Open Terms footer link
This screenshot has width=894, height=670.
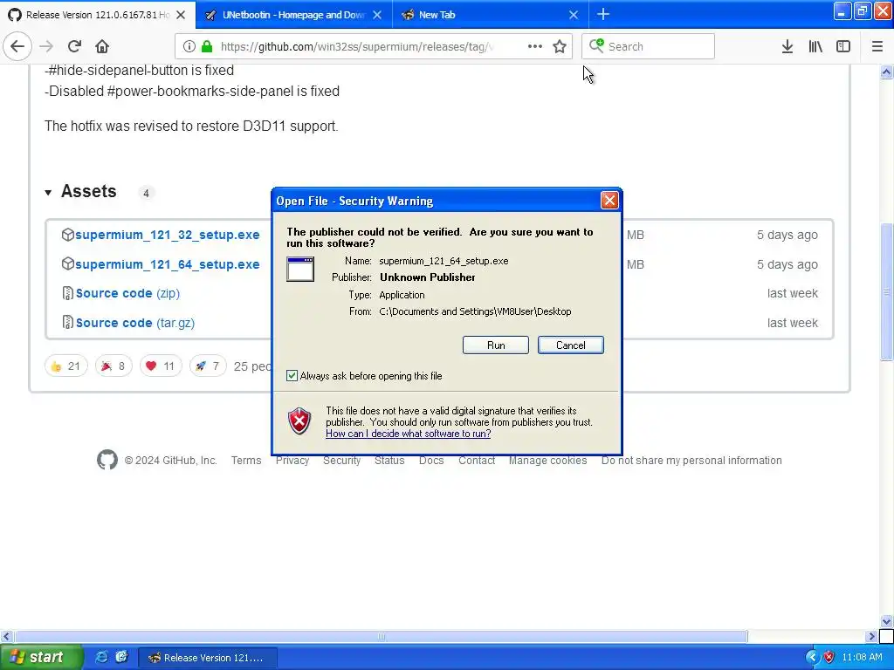click(x=246, y=461)
